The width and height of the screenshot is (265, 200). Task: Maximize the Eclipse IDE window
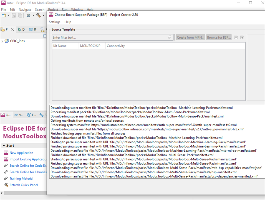click(x=251, y=3)
